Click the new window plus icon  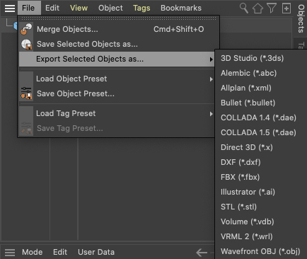click(x=286, y=8)
